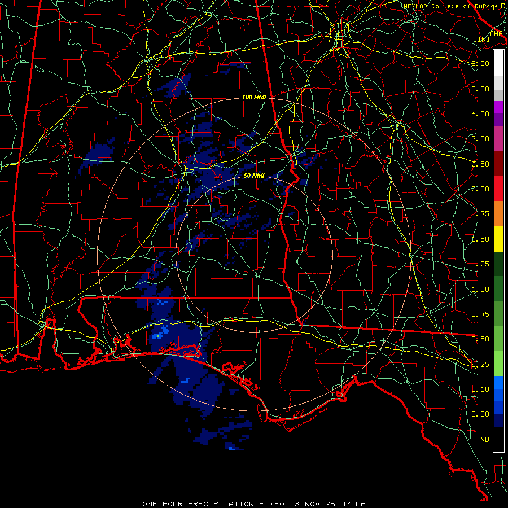This screenshot has width=508, height=508.
Task: Click the 4.00 legend value
Action: (480, 113)
